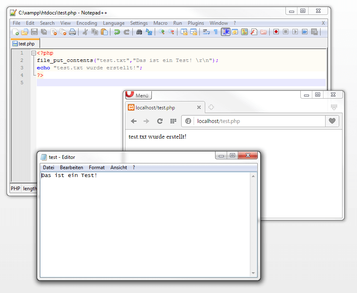Open the View menu in Notepad++
This screenshot has width=357, height=293.
(66, 23)
